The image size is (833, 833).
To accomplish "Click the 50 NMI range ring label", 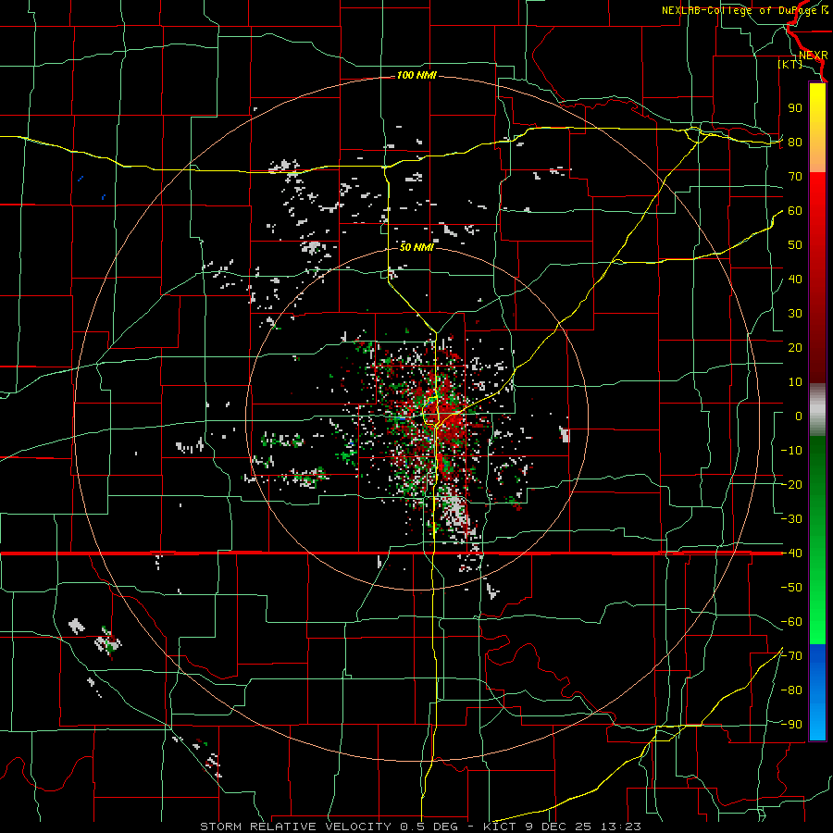I will pos(416,247).
